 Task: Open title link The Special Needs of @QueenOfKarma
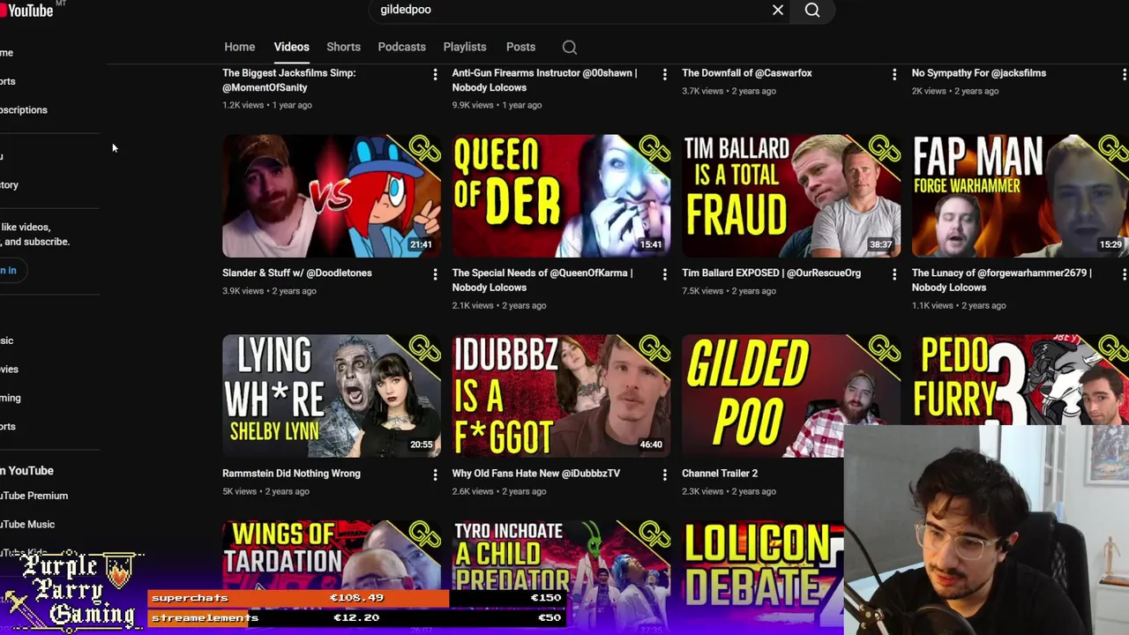(542, 280)
